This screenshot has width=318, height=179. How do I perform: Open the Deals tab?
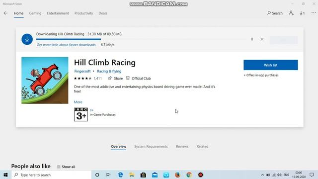tap(103, 13)
